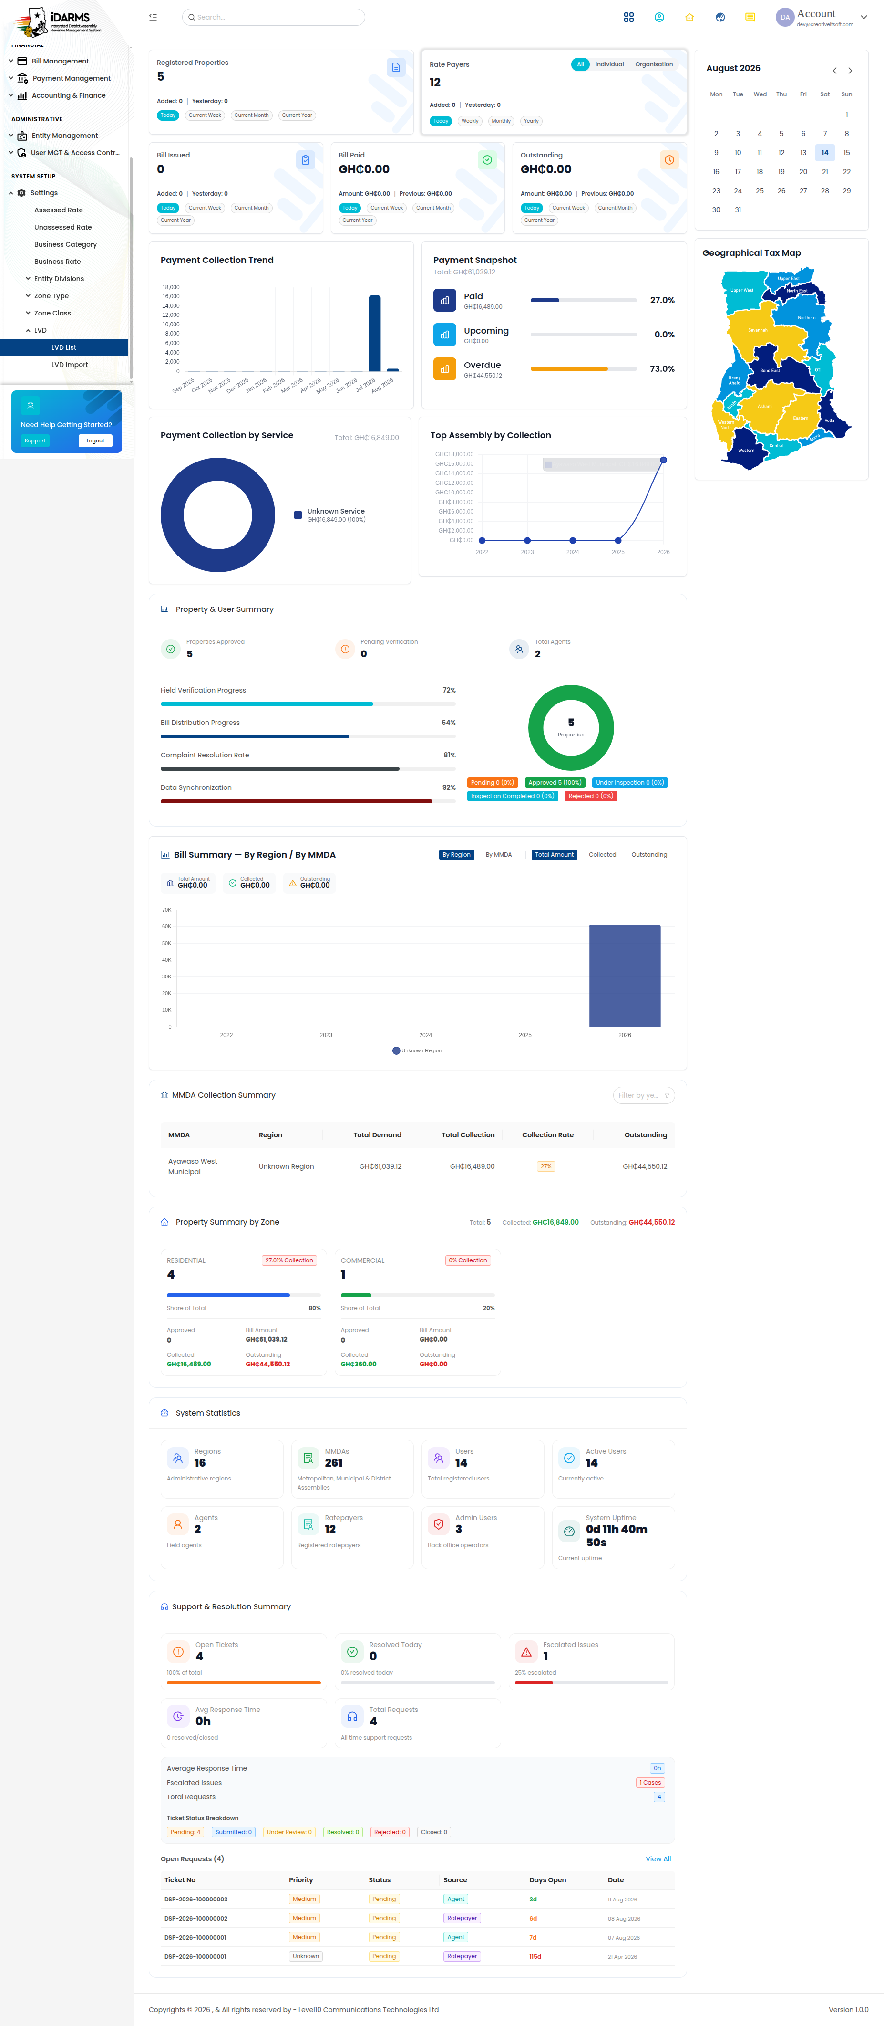The image size is (884, 2026).
Task: Click the Bill Issued clipboard icon
Action: pos(306,160)
